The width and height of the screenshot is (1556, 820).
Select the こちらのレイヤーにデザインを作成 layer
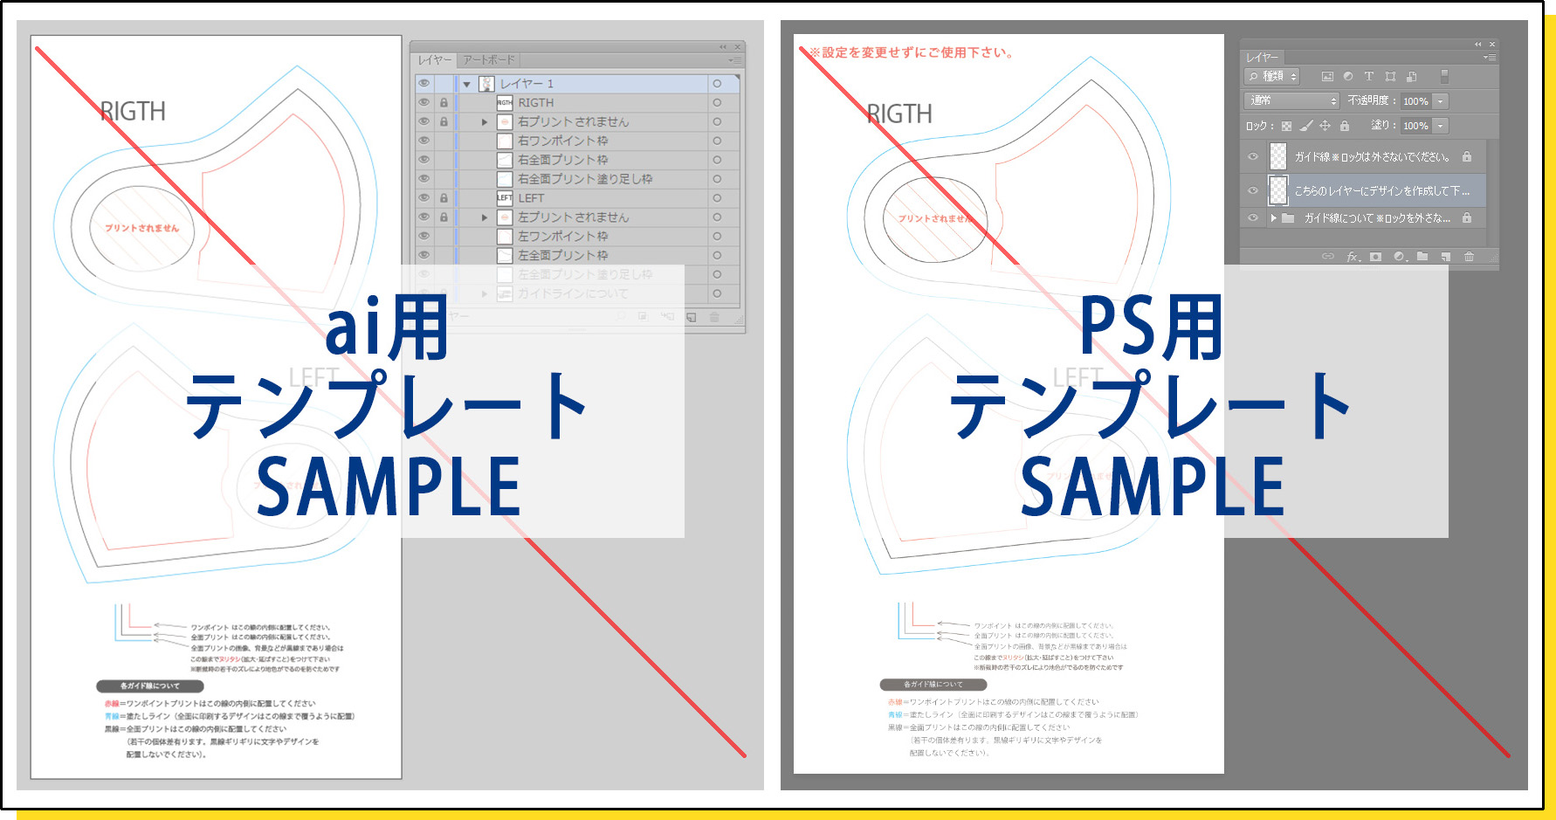coord(1364,190)
